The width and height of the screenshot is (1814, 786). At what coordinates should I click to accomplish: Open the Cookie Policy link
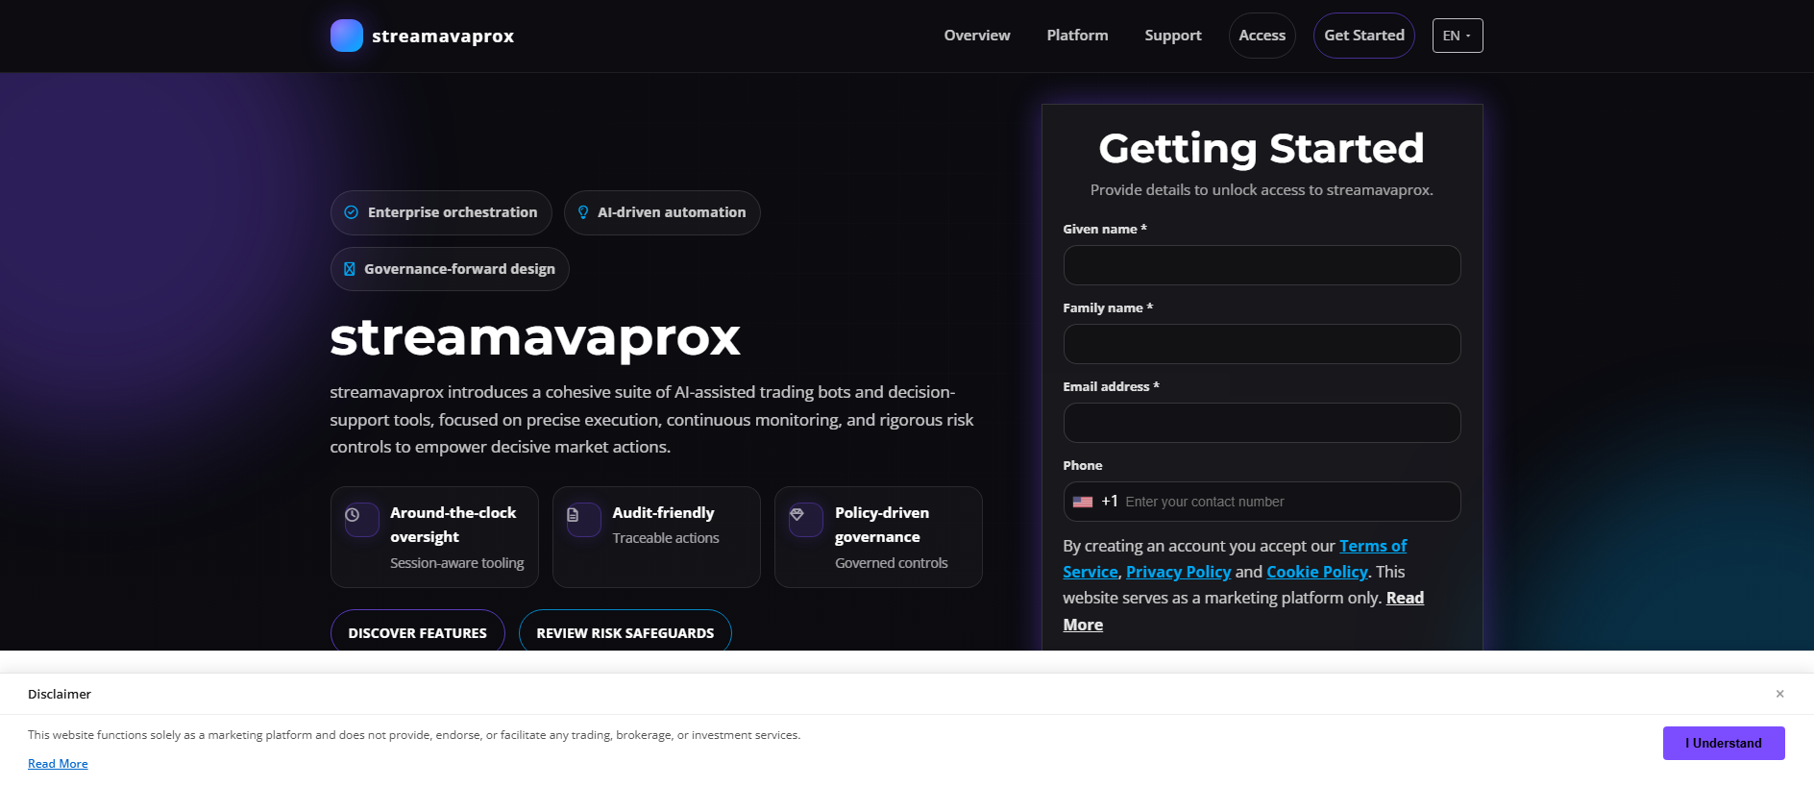pos(1317,572)
